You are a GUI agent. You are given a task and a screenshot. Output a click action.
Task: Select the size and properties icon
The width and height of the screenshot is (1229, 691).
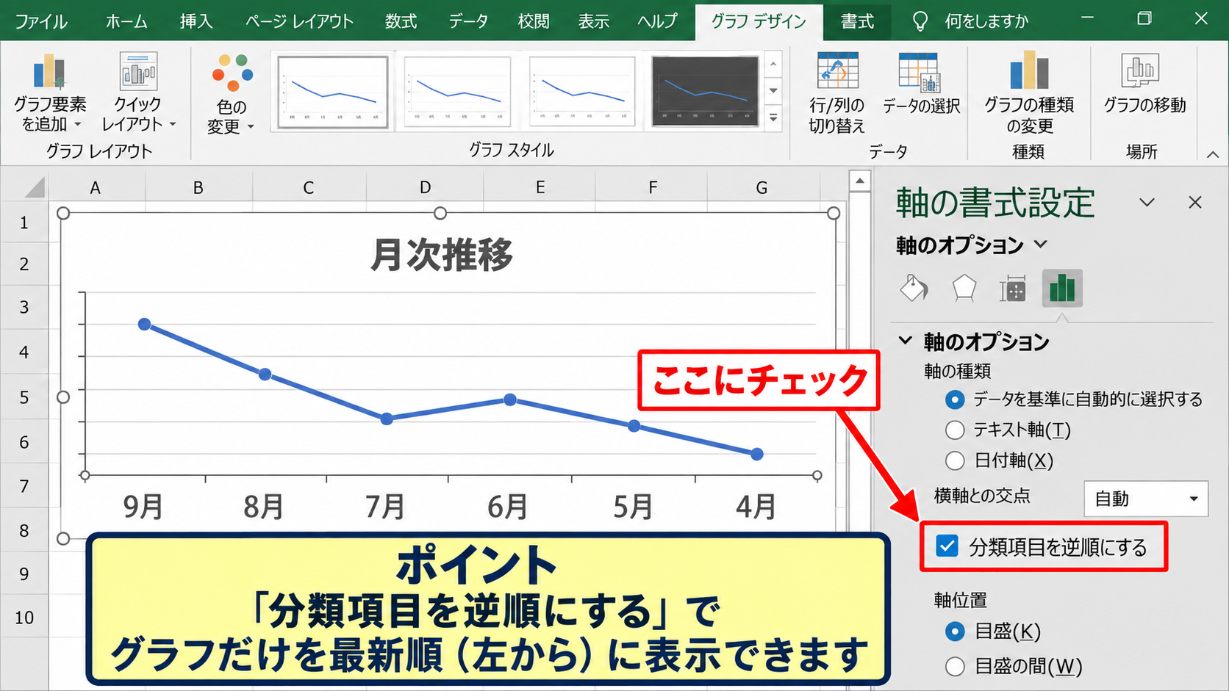(x=1012, y=289)
